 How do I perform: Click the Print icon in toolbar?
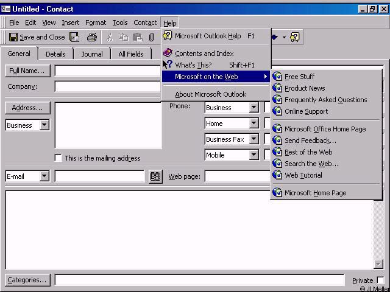(92, 37)
